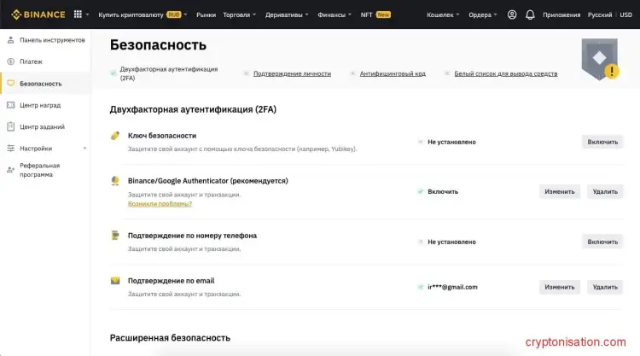This screenshot has height=356, width=640.
Task: Click the ir***@gmail.com text
Action: click(x=452, y=287)
